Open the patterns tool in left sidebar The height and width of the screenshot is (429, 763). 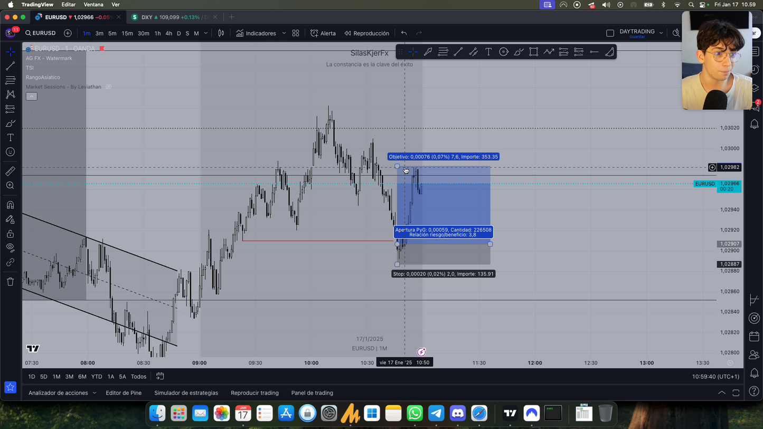click(x=11, y=94)
